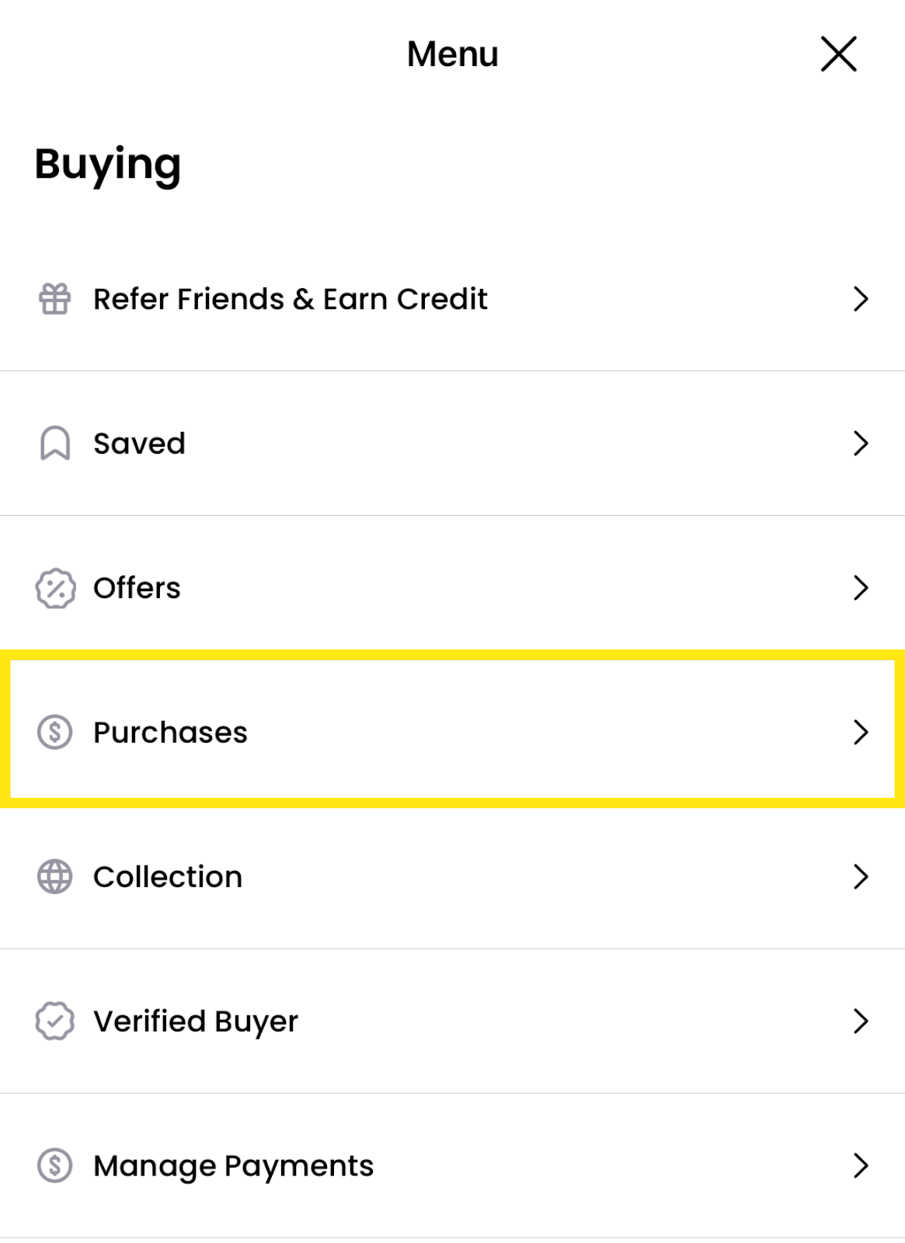
Task: Select the Saved menu entry
Action: click(138, 444)
